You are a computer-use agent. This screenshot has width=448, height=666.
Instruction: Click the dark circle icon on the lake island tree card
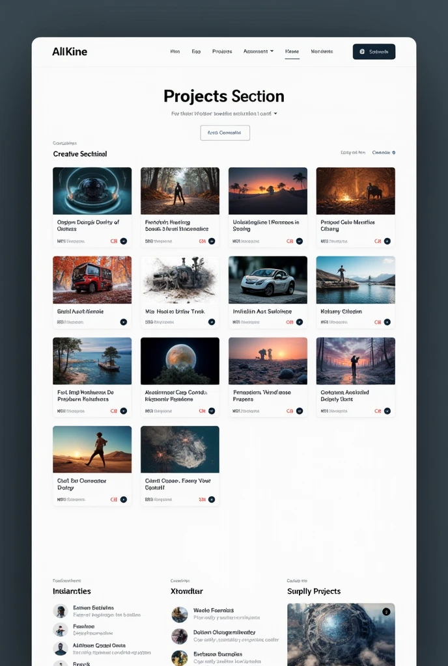click(x=124, y=411)
